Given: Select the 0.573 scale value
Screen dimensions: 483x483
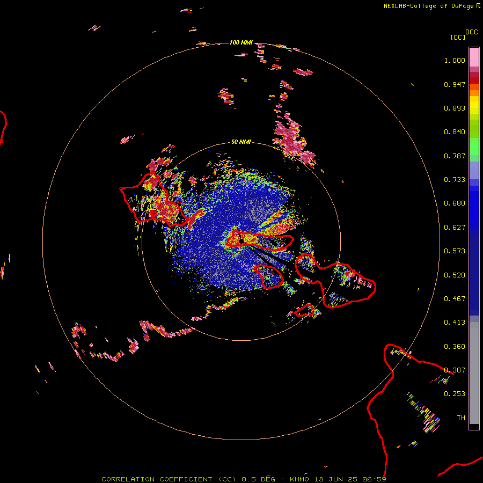Looking at the screenshot, I should pyautogui.click(x=455, y=251).
